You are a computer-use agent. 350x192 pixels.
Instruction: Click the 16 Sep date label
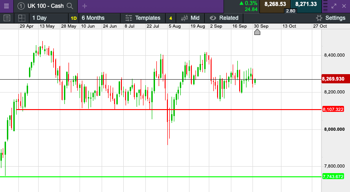[x=240, y=26]
